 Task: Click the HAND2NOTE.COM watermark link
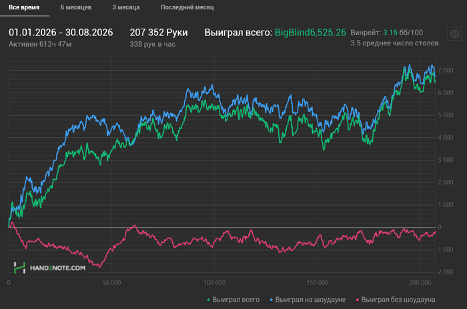coord(57,268)
